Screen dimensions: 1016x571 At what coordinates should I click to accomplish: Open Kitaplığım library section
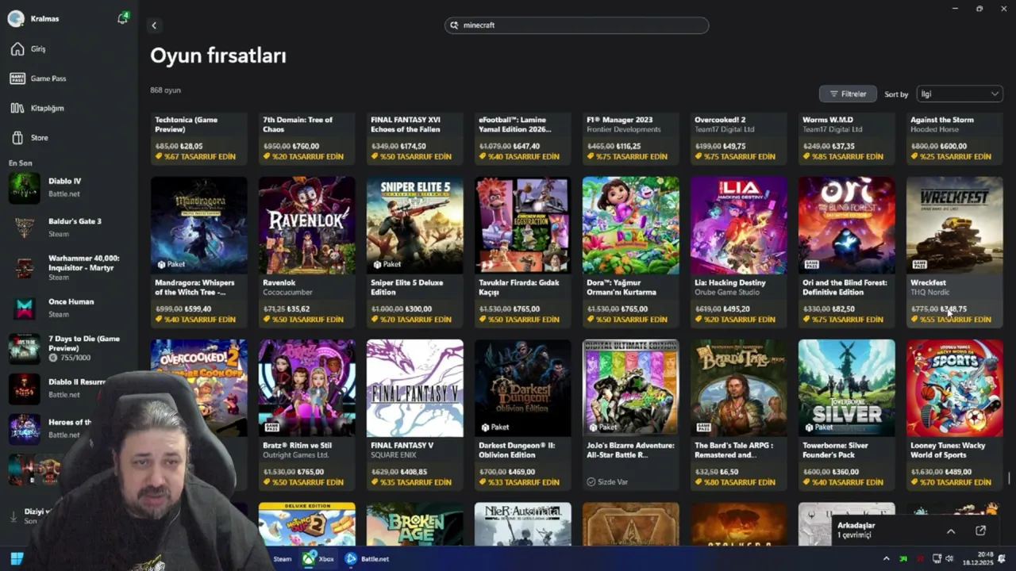pyautogui.click(x=47, y=108)
